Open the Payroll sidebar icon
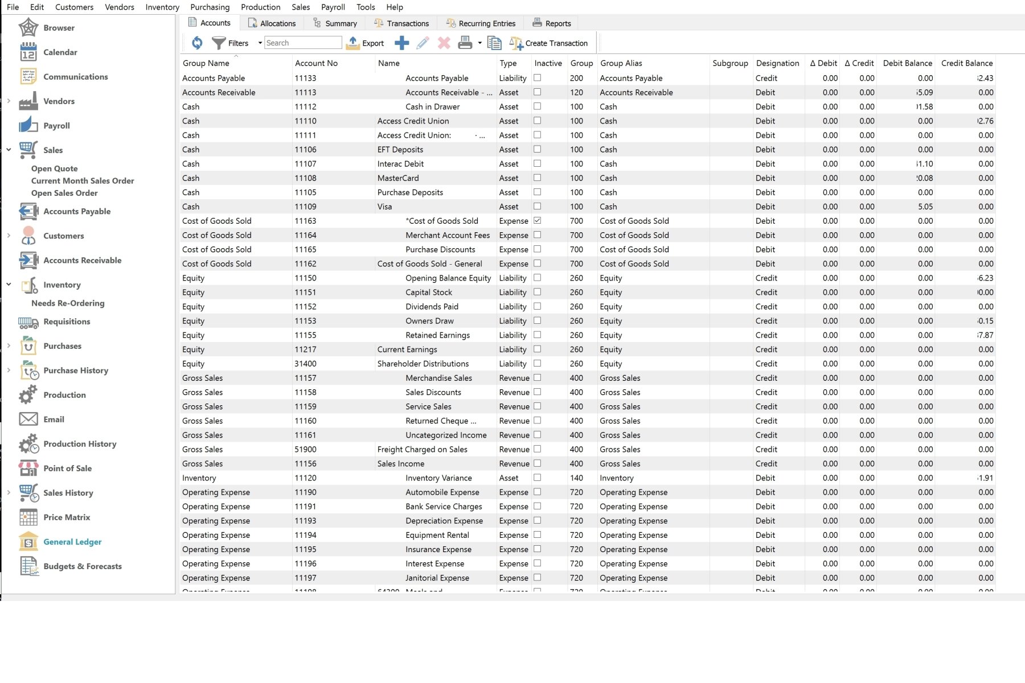 coord(28,125)
